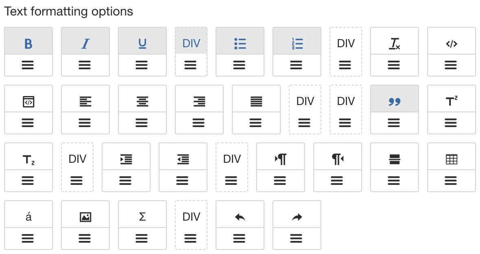Toggle the Underline formatting button
Viewport: 480px width, 254px height.
[x=142, y=43]
